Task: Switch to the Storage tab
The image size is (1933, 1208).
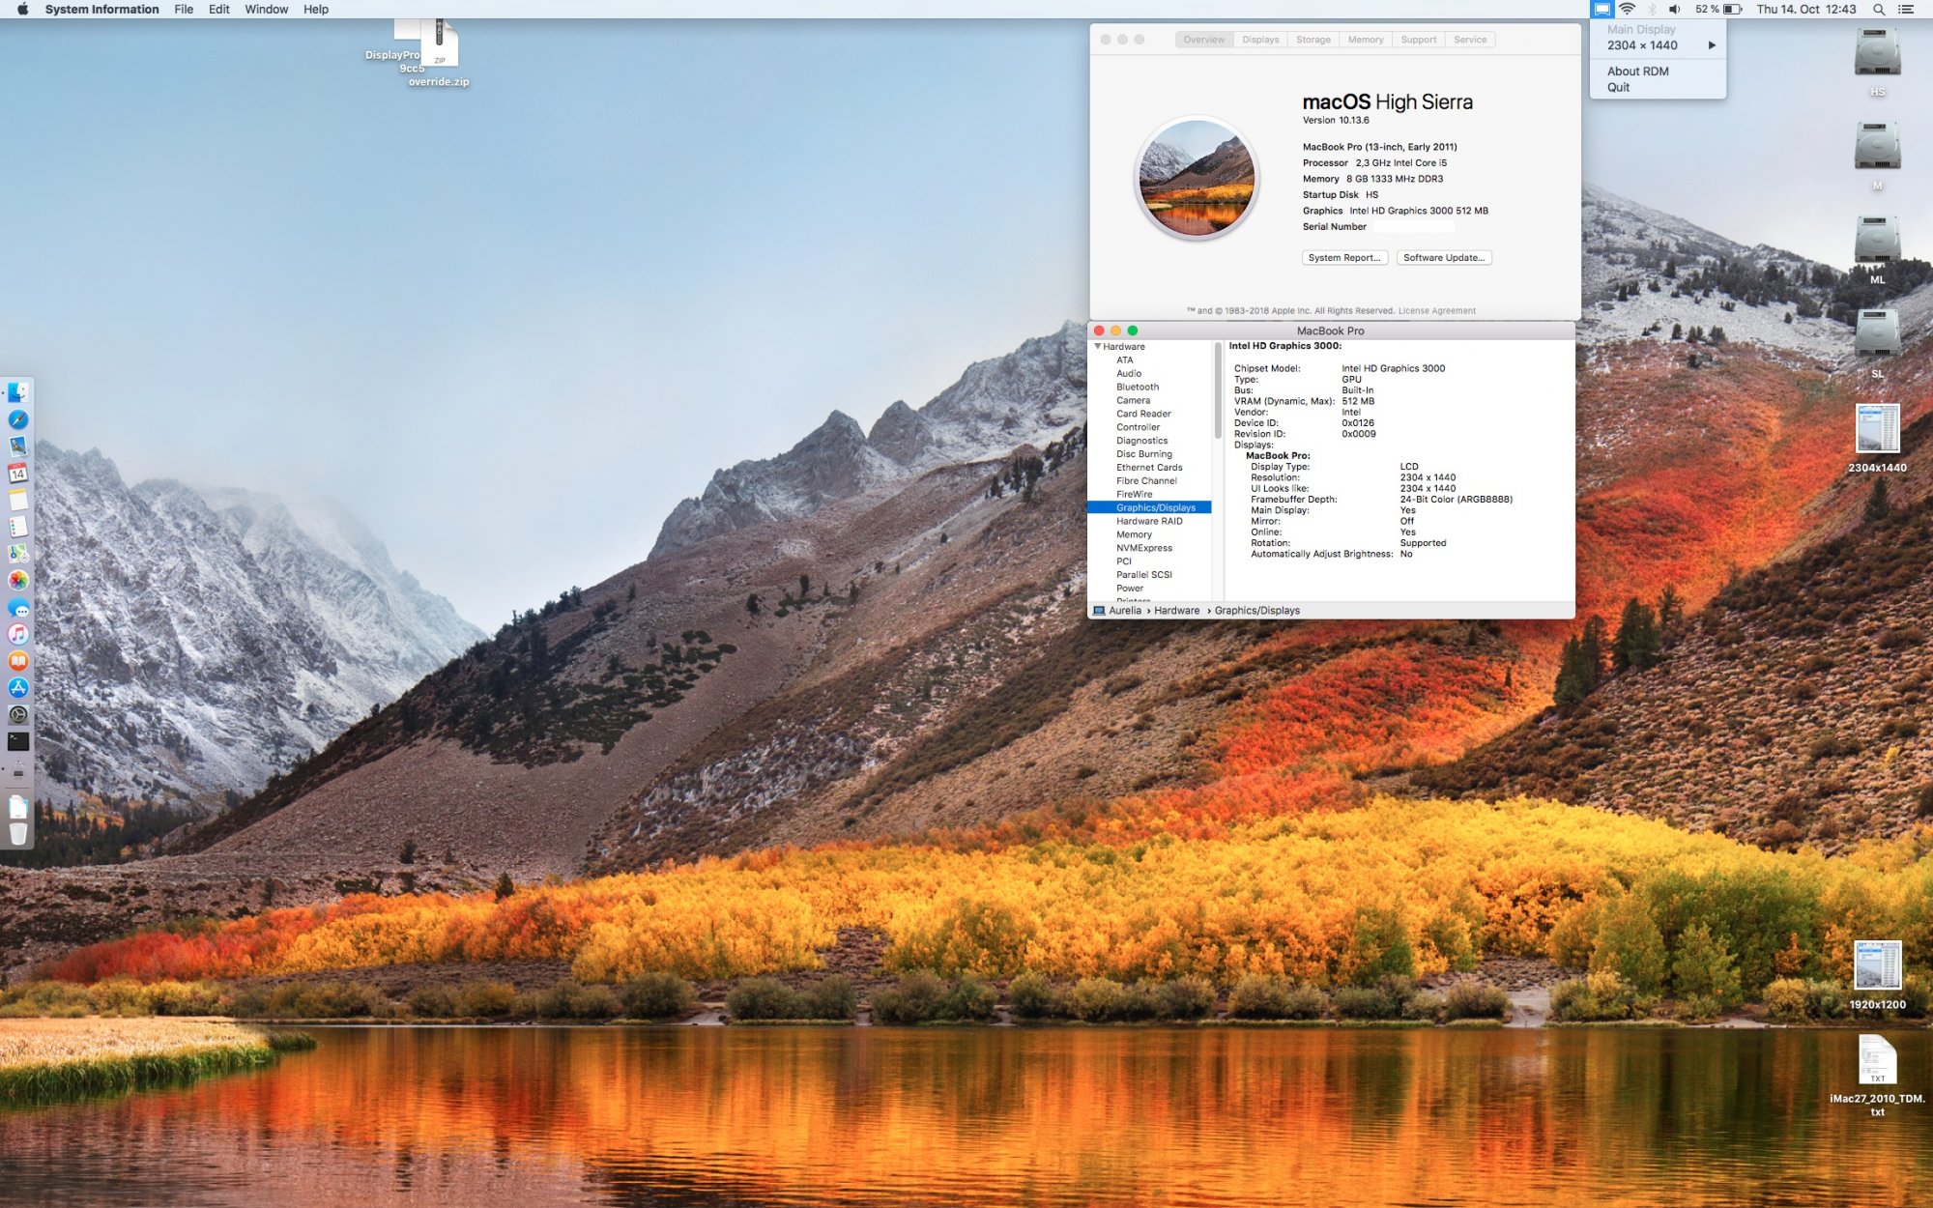Action: [1313, 40]
